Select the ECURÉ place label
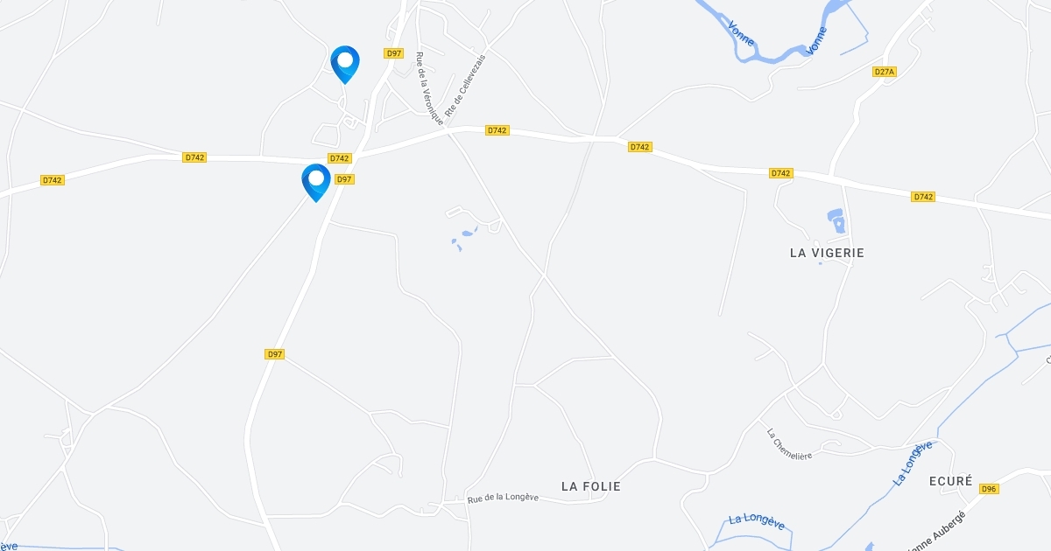Viewport: 1051px width, 551px height. tap(951, 481)
